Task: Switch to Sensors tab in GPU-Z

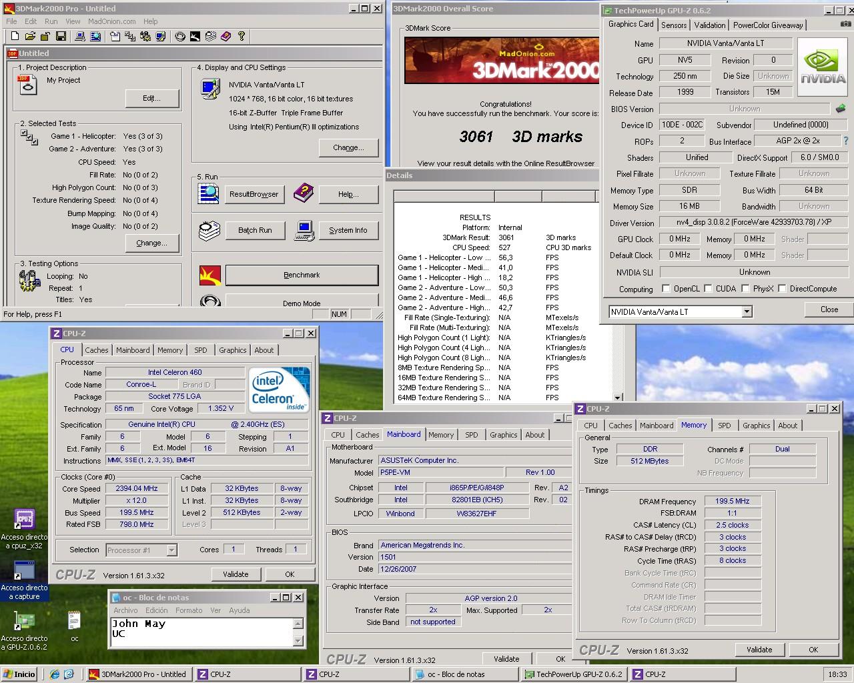Action: 674,25
